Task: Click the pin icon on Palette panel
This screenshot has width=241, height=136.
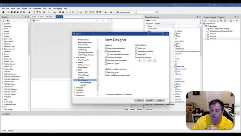Action: click(26, 17)
